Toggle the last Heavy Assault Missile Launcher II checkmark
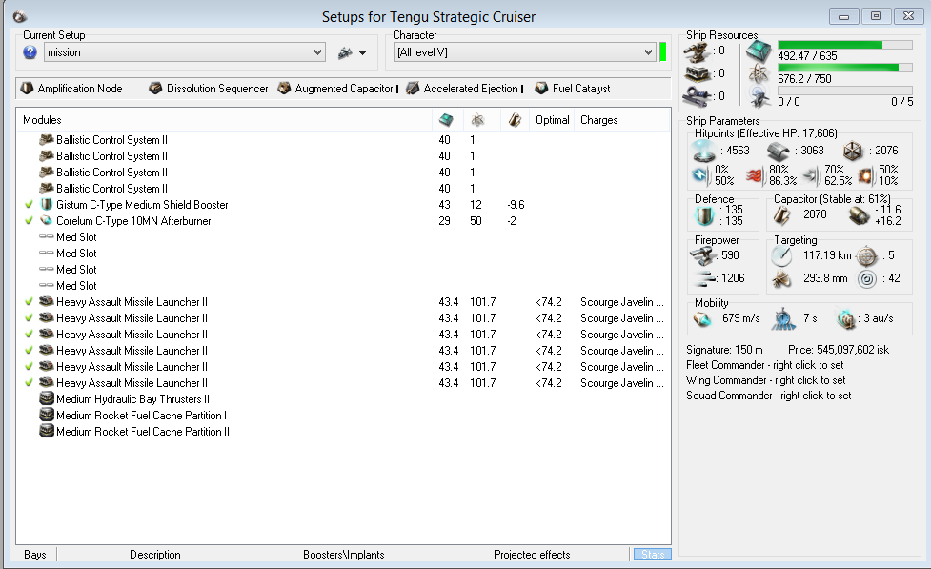 [x=29, y=383]
